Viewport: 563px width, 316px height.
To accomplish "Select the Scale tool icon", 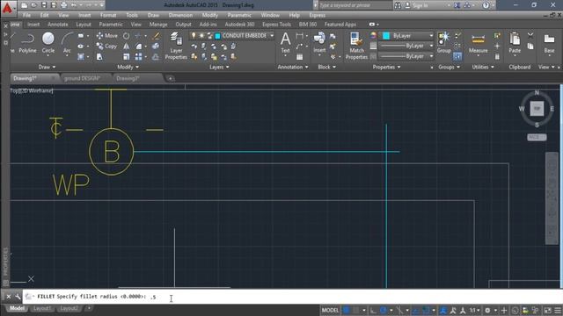I will point(127,56).
